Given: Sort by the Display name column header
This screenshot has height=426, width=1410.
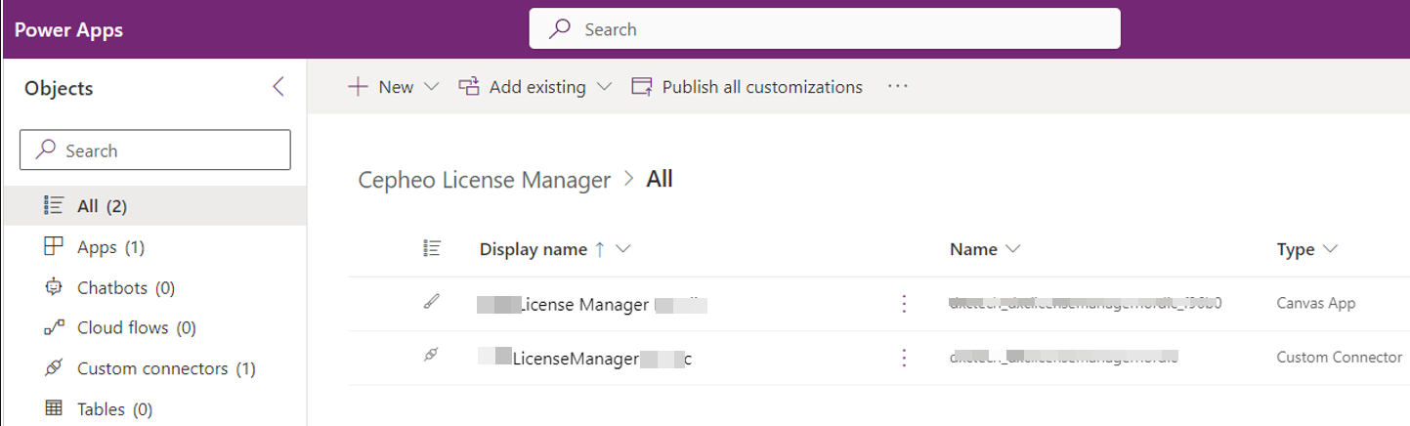Looking at the screenshot, I should pyautogui.click(x=534, y=249).
